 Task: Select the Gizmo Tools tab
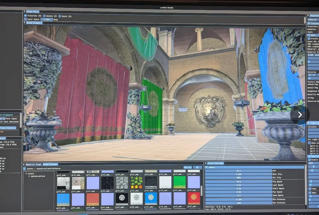(x=33, y=12)
